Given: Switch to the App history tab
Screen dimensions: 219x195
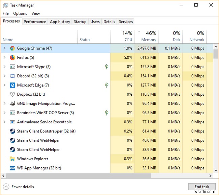Looking at the screenshot, I should coord(60,22).
